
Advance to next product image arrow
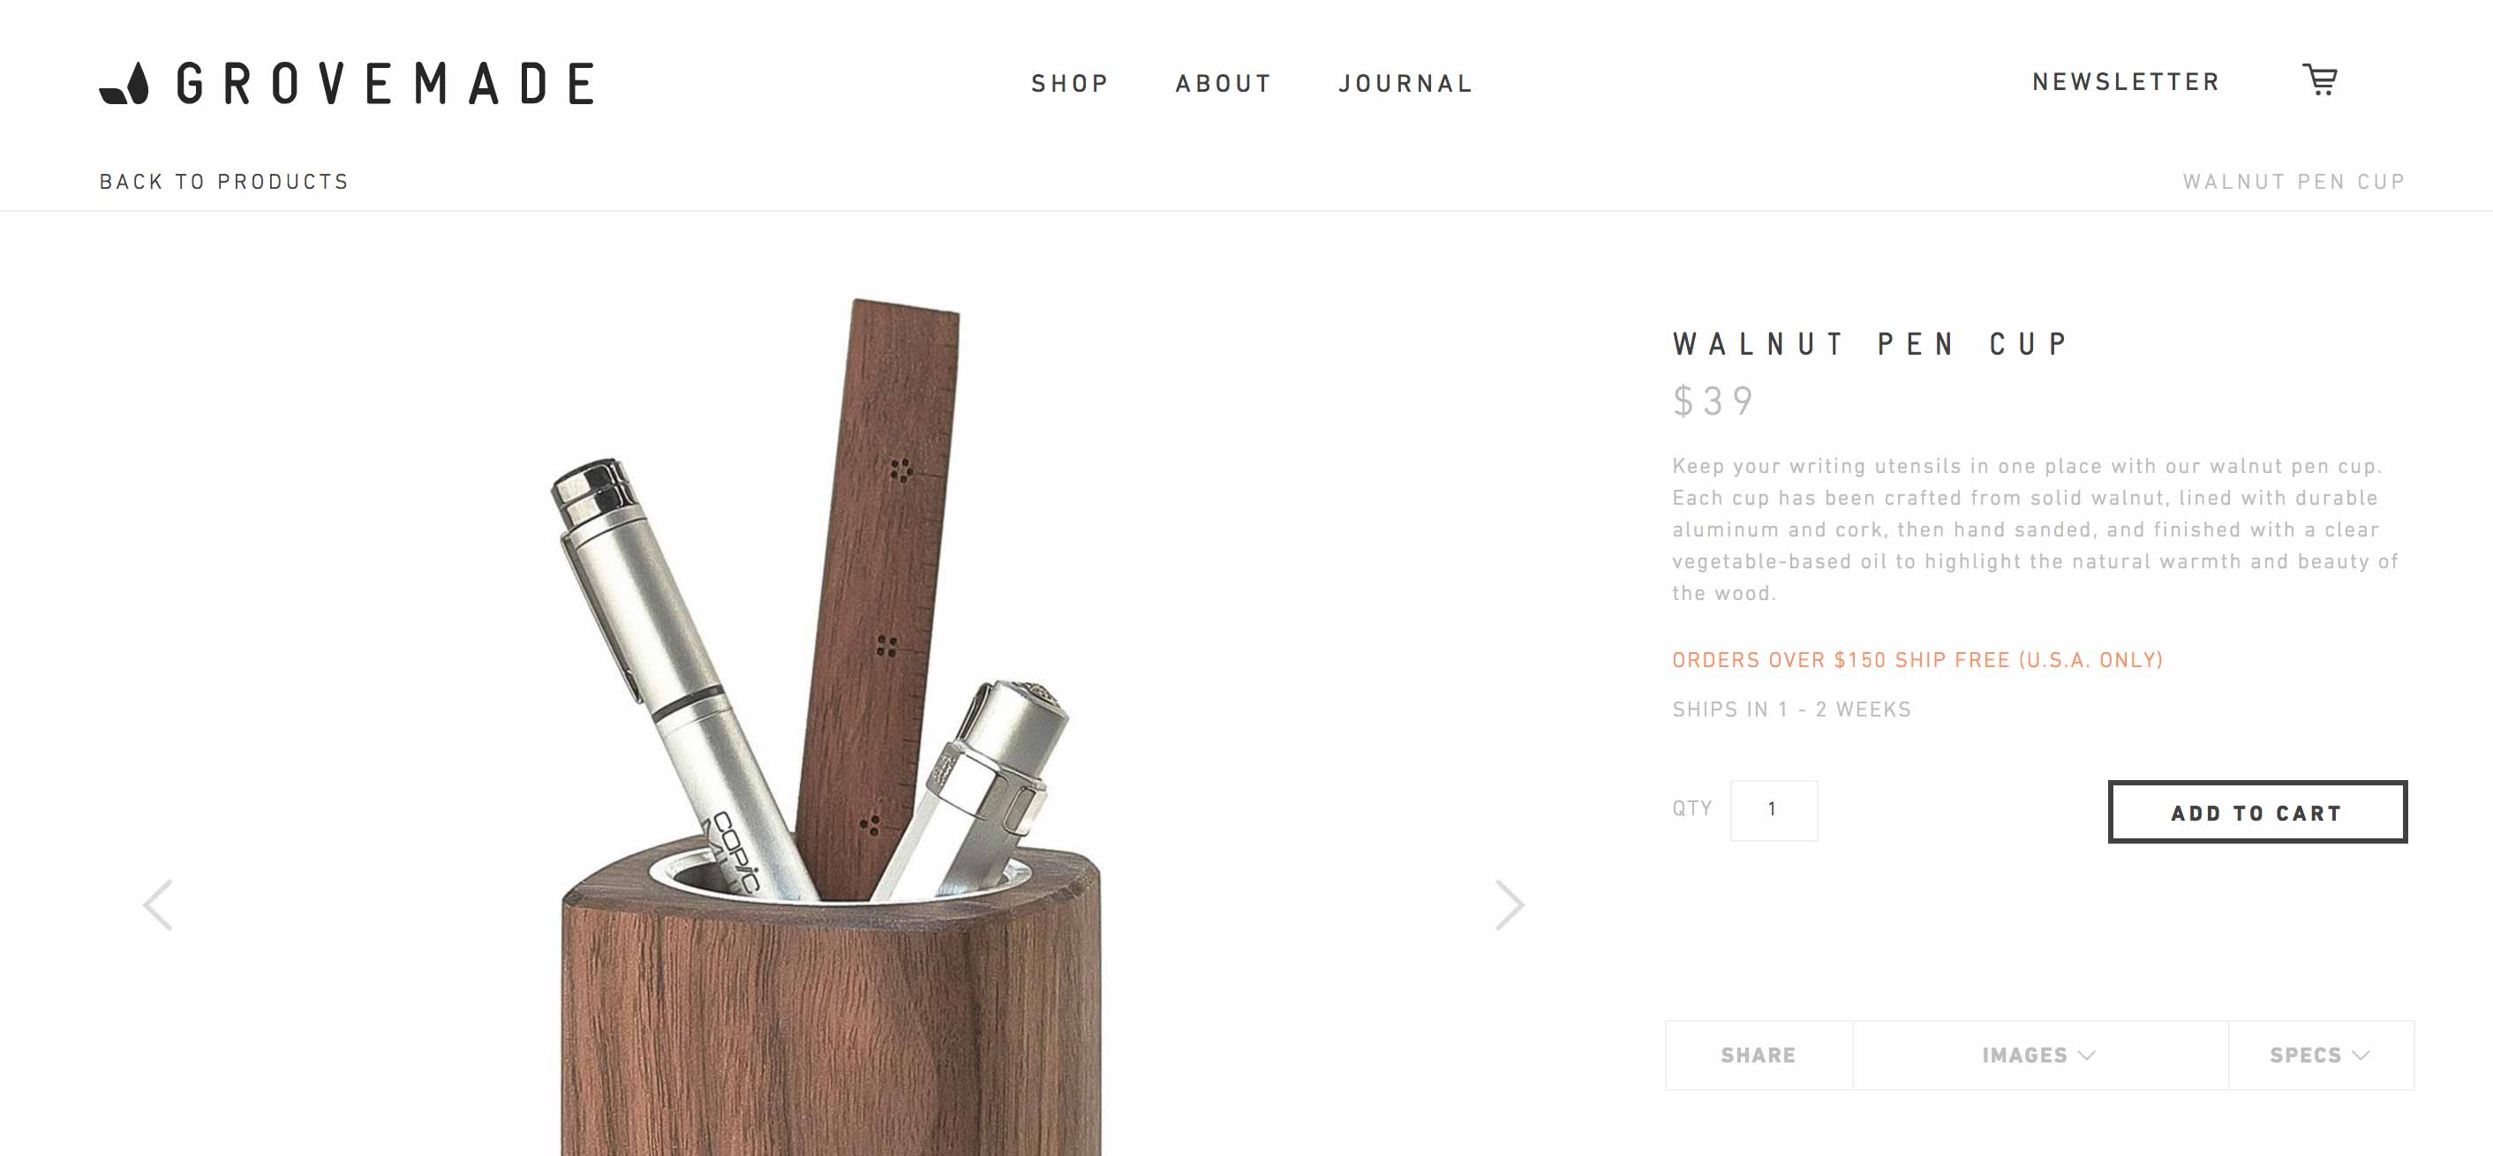point(1509,905)
